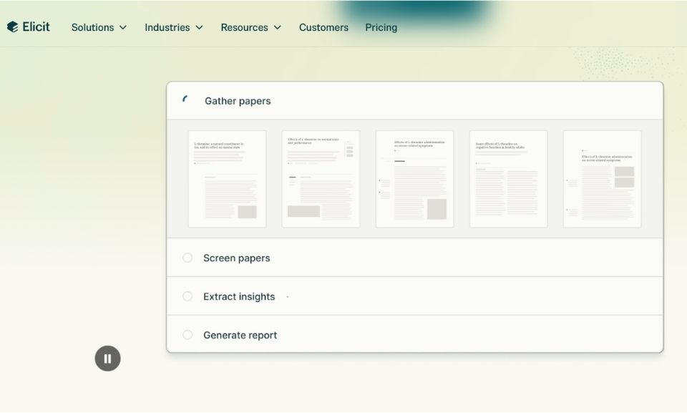This screenshot has width=687, height=413.
Task: Open the Pricing page
Action: click(381, 27)
